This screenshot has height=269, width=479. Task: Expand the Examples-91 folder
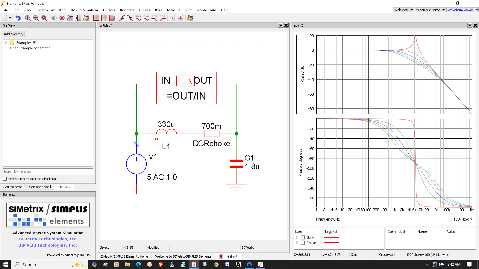pyautogui.click(x=6, y=43)
